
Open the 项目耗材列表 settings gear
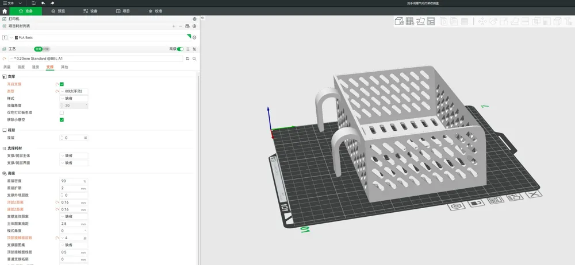point(194,26)
